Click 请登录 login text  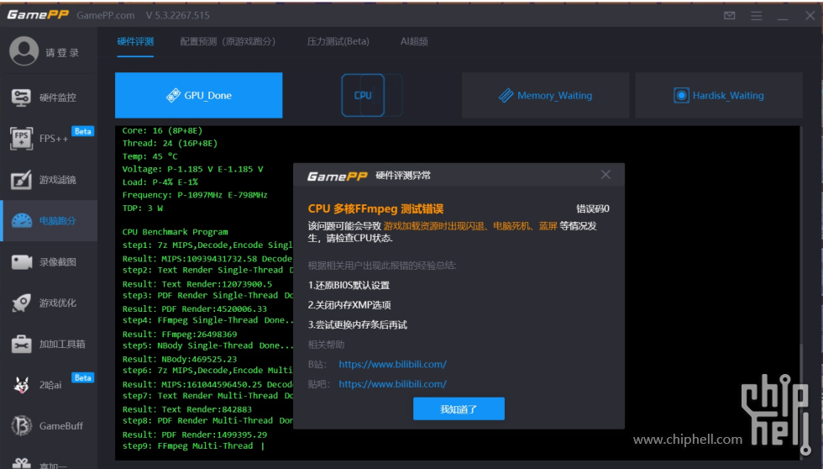[62, 52]
